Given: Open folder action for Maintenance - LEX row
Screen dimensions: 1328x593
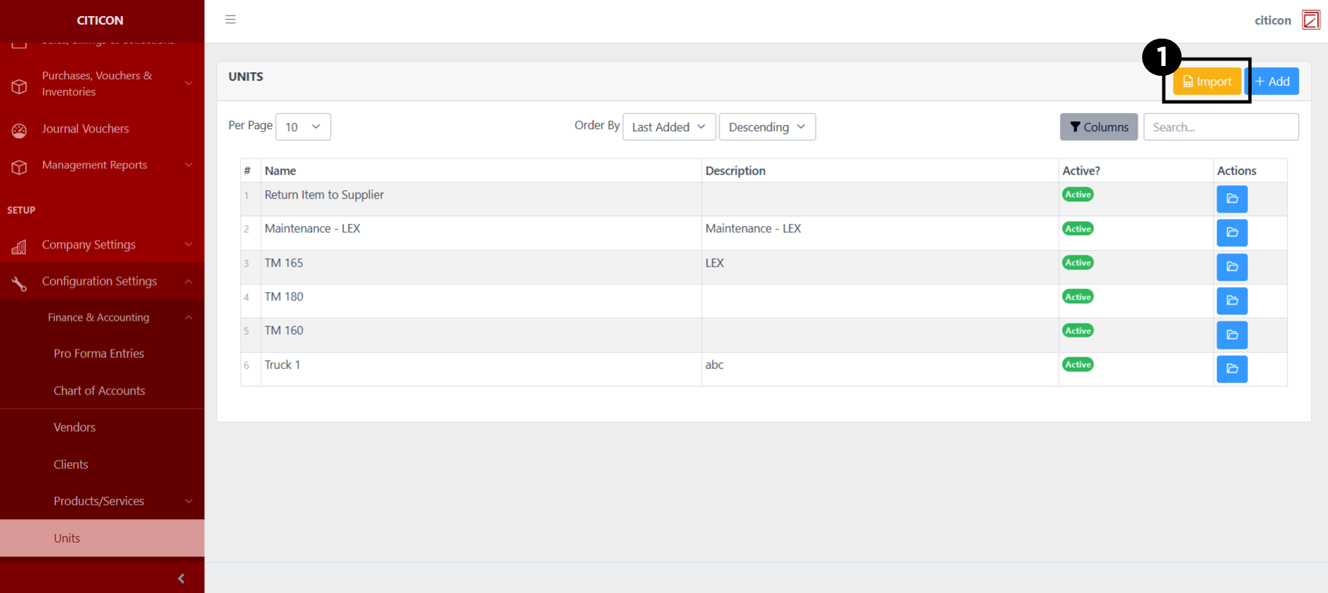Looking at the screenshot, I should [1231, 232].
